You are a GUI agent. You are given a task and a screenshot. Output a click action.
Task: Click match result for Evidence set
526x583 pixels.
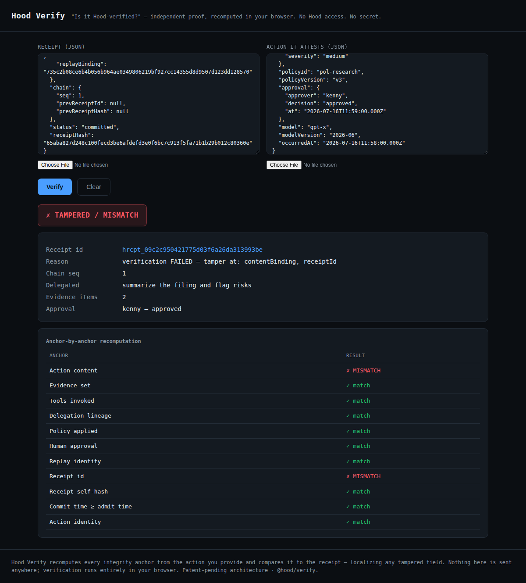click(358, 386)
